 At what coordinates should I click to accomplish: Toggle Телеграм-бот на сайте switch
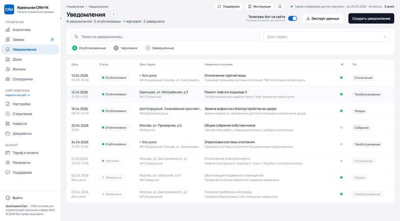[292, 18]
